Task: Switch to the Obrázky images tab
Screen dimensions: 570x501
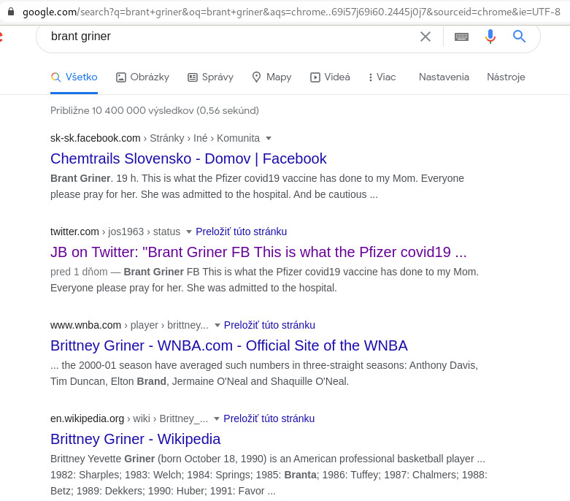Action: click(x=142, y=77)
